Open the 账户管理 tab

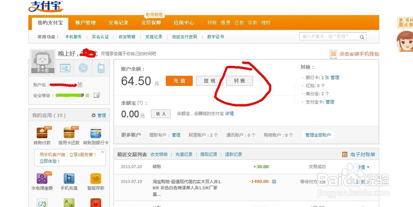[85, 23]
